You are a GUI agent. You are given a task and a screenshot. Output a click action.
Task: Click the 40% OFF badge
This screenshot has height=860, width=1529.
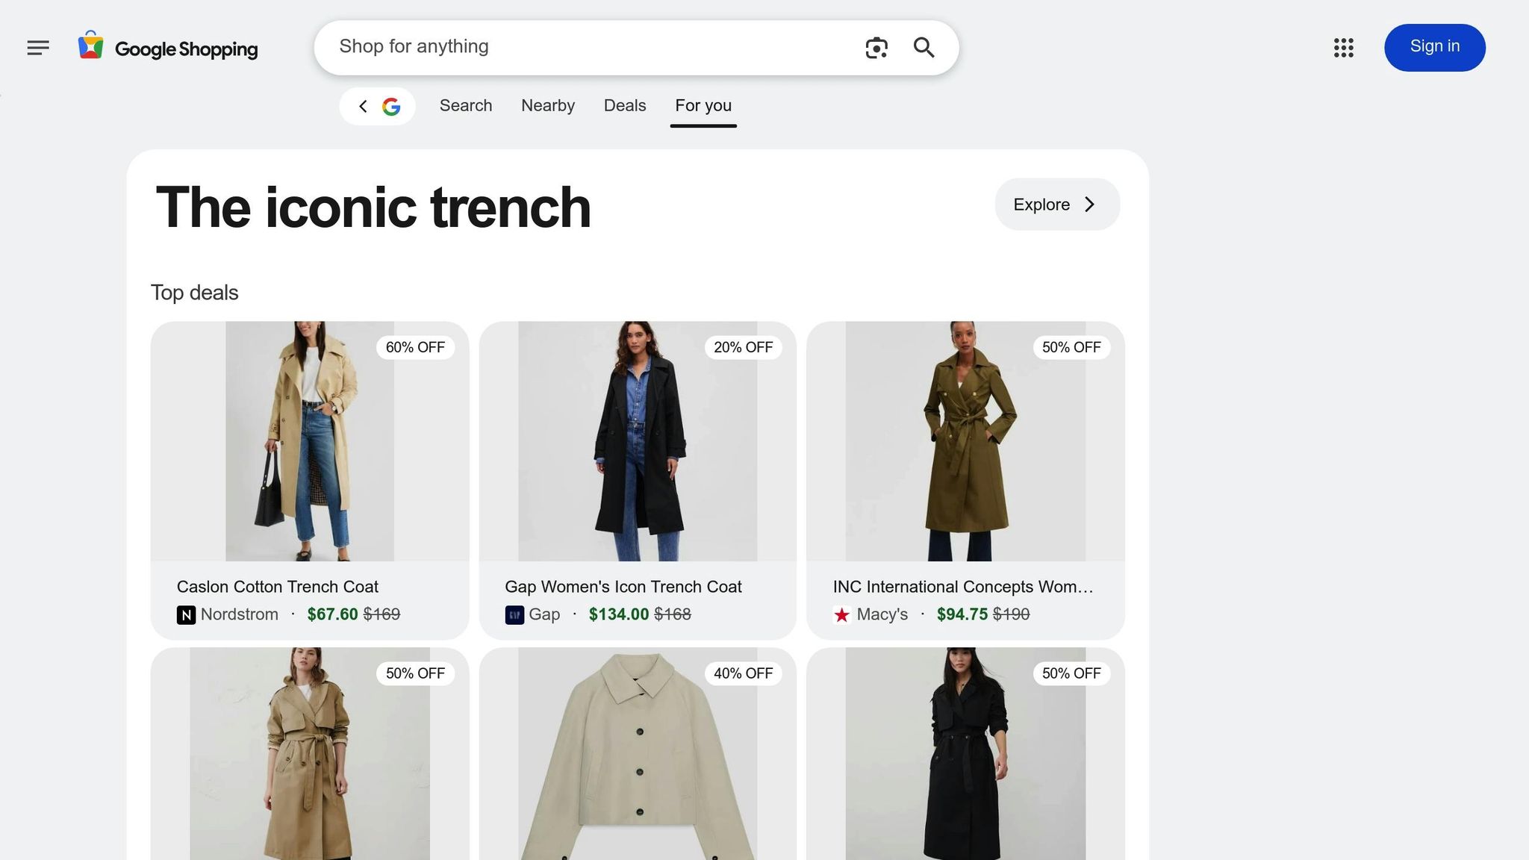coord(743,673)
